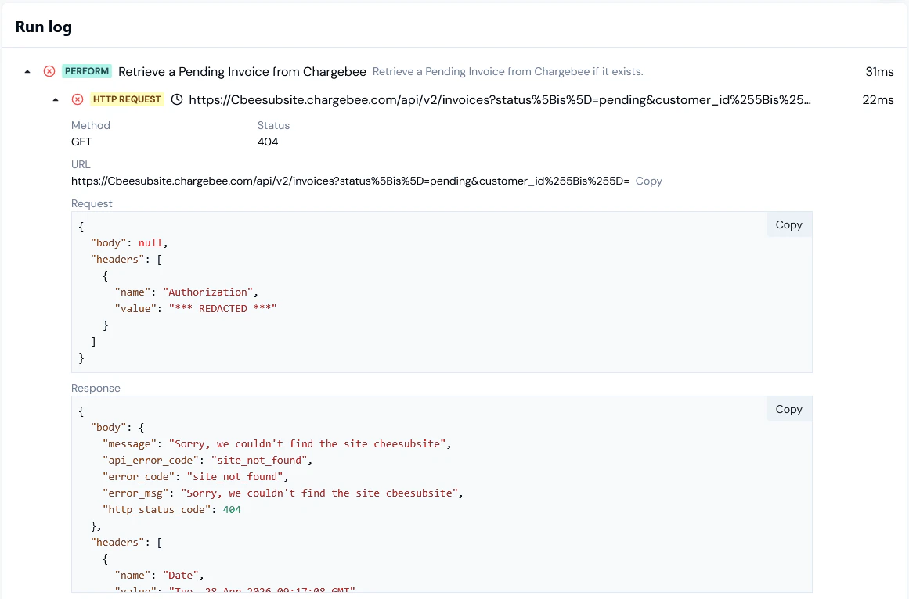
Task: Click the '404' status value under the Status label
Action: pos(268,142)
